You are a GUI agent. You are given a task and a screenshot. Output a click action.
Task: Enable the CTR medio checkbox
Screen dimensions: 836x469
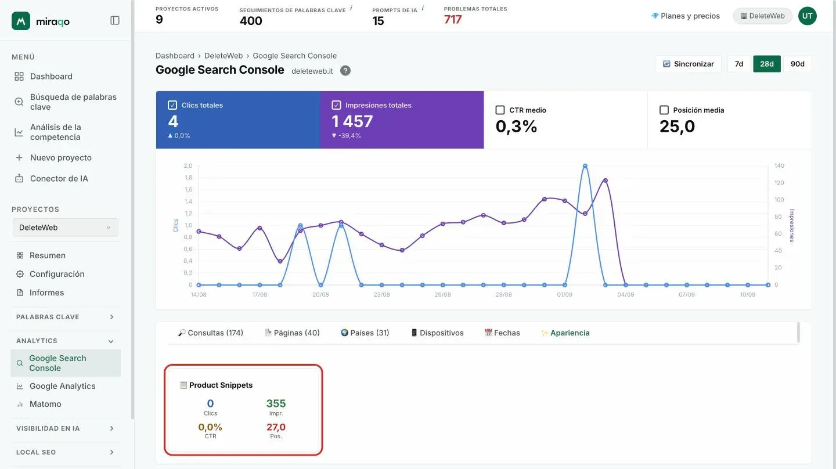point(500,110)
